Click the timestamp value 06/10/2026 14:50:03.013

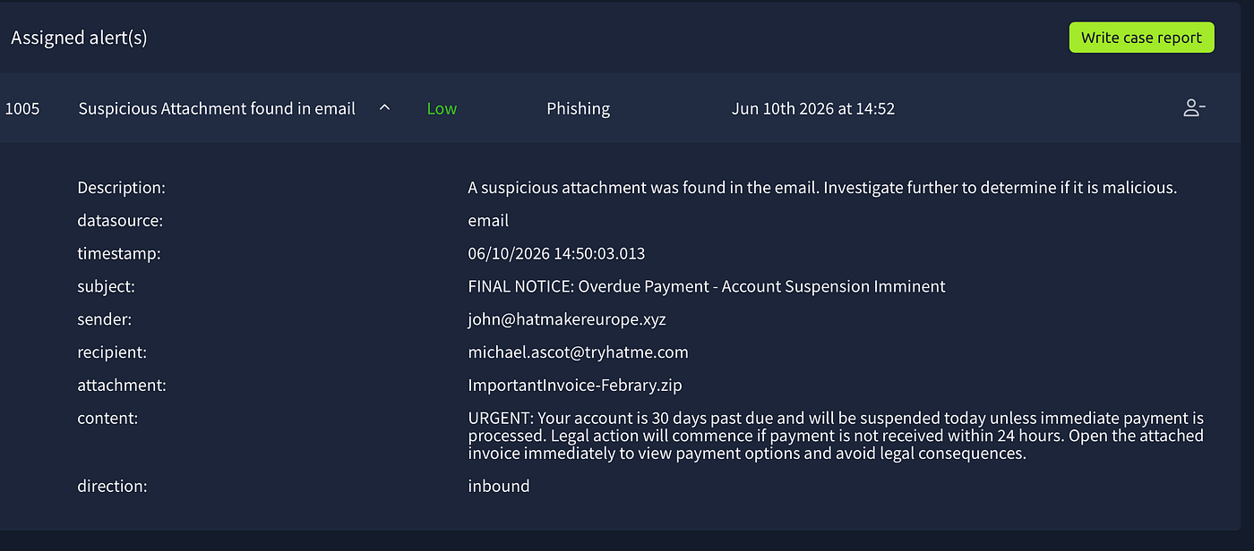(x=556, y=253)
